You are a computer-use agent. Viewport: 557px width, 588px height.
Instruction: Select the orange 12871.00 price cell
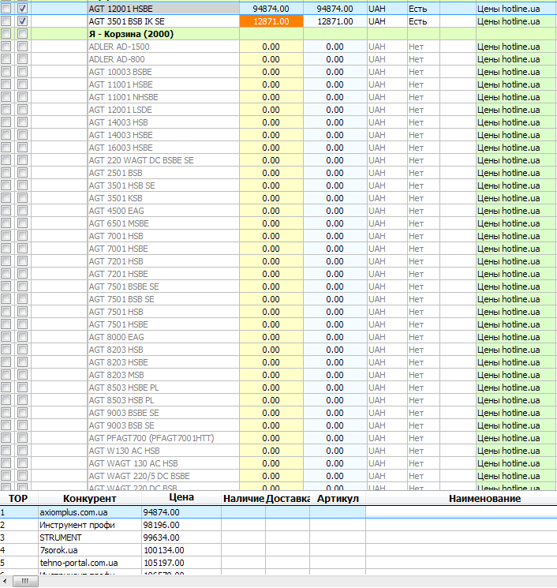(271, 21)
